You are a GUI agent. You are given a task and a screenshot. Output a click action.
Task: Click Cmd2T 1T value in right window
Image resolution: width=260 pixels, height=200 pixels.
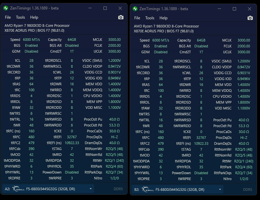point(201,52)
